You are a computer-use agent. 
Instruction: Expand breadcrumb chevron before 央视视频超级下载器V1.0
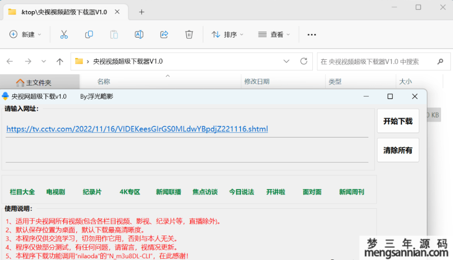tap(88, 61)
